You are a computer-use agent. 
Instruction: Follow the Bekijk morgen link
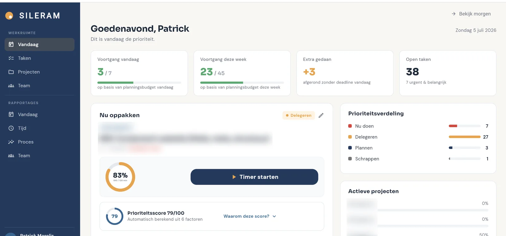tap(475, 14)
